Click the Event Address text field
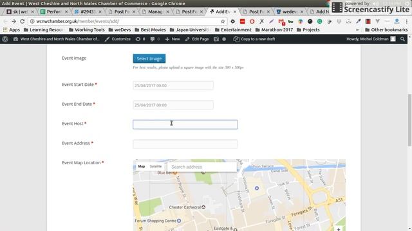This screenshot has height=231, width=412. (185, 144)
